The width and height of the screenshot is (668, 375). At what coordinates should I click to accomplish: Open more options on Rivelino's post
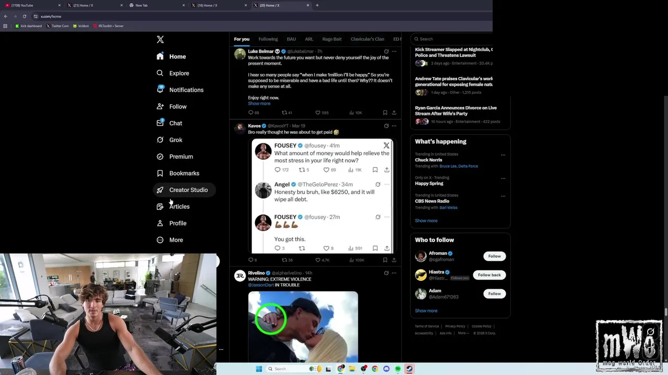[x=394, y=273]
